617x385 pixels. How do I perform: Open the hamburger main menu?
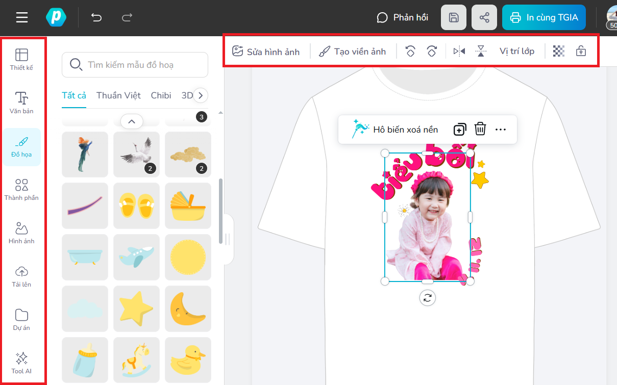pyautogui.click(x=22, y=17)
